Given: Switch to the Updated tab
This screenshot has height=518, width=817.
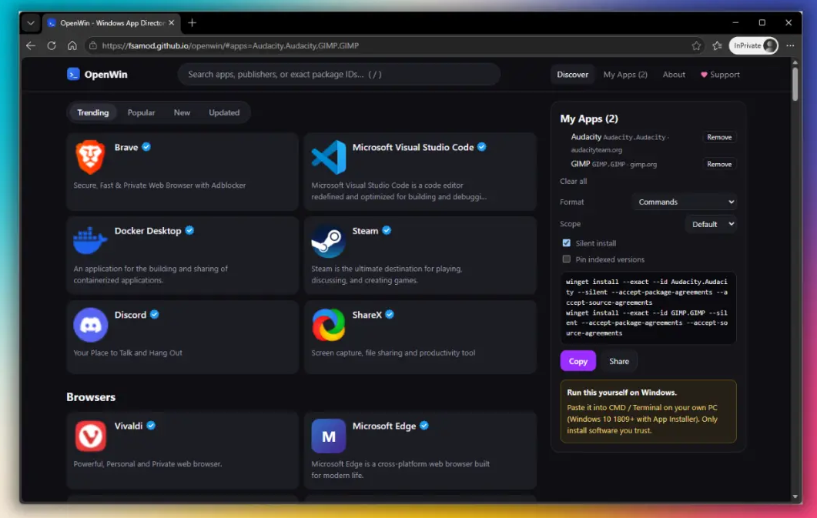Looking at the screenshot, I should click(224, 112).
